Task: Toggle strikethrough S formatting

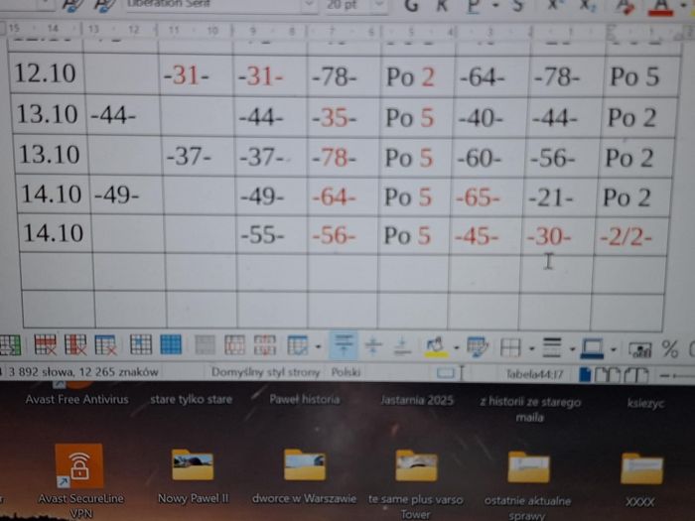Action: point(518,6)
